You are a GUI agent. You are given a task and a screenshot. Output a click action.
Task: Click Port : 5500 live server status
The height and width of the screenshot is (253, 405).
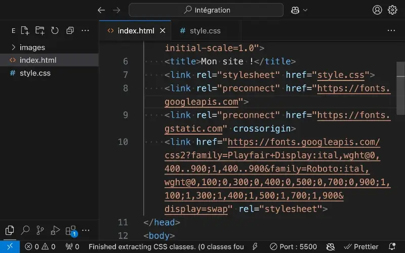294,247
